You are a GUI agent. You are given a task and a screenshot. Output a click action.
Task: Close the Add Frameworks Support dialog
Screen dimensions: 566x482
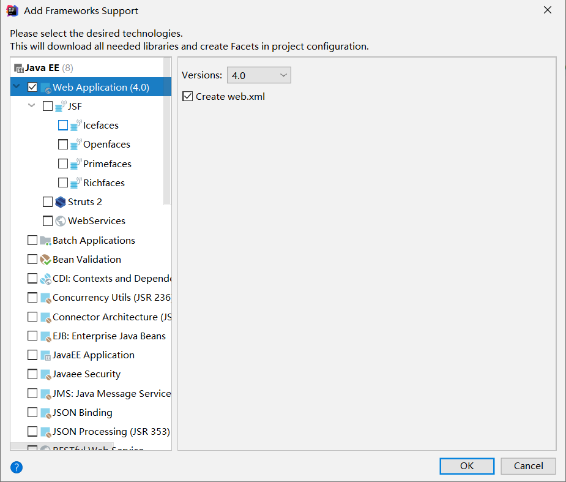coord(548,10)
